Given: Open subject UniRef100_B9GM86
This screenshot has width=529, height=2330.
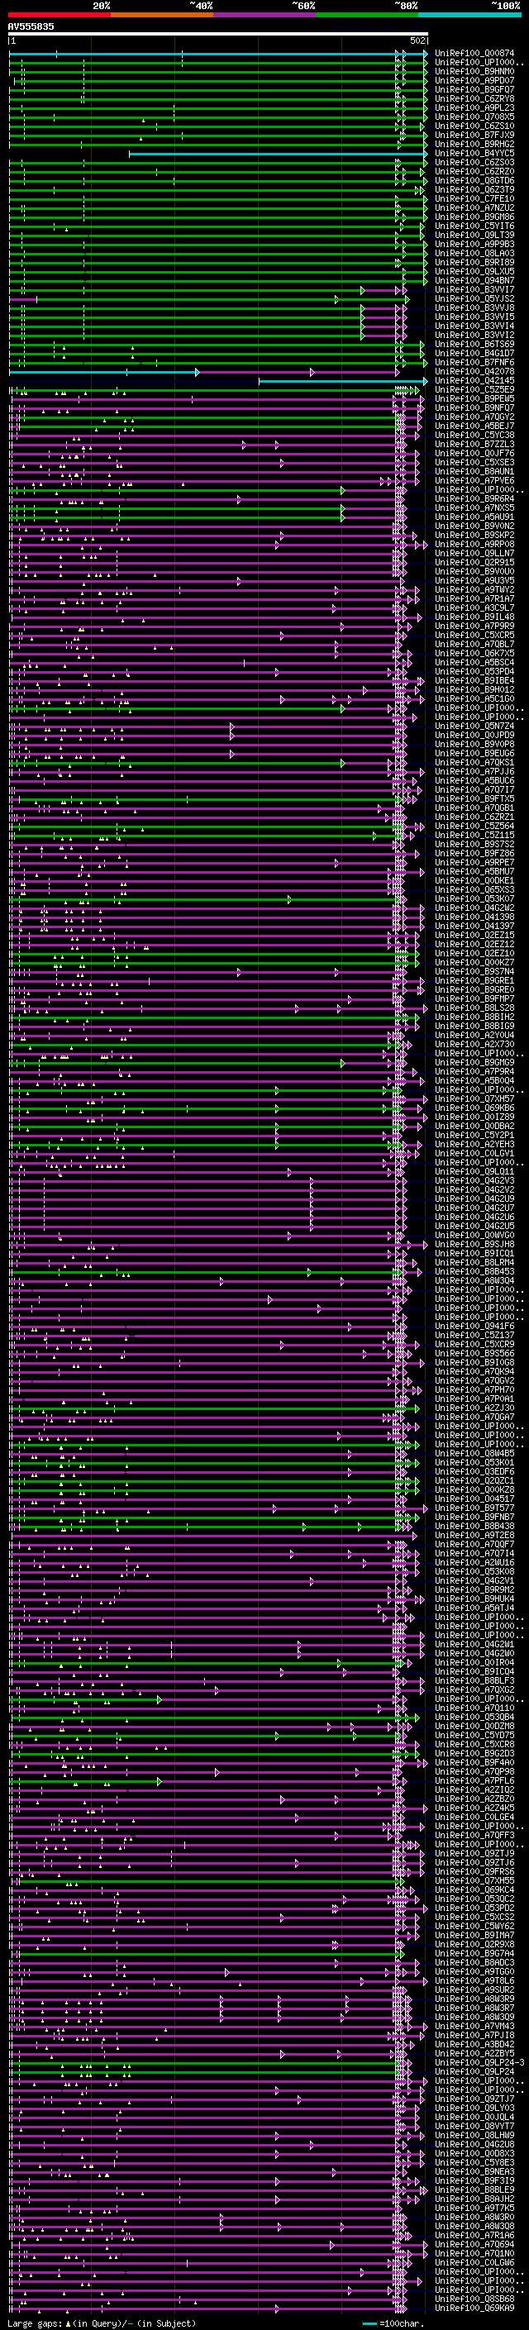Looking at the screenshot, I should pos(474,217).
